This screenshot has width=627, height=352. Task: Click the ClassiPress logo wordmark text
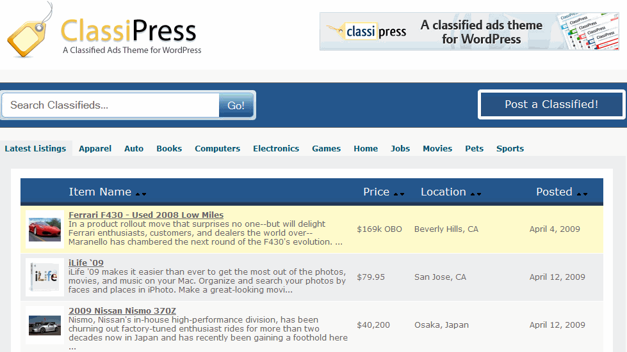coord(128,31)
